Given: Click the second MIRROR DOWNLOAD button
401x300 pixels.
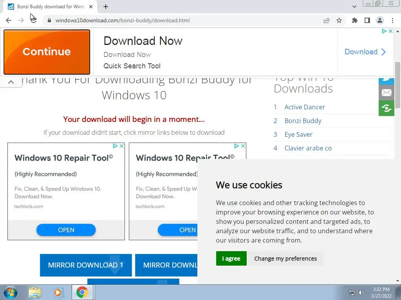Looking at the screenshot, I should click(166, 265).
